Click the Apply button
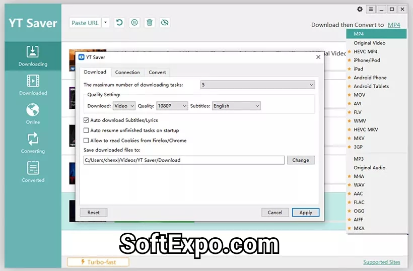This screenshot has width=413, height=271. pyautogui.click(x=306, y=212)
